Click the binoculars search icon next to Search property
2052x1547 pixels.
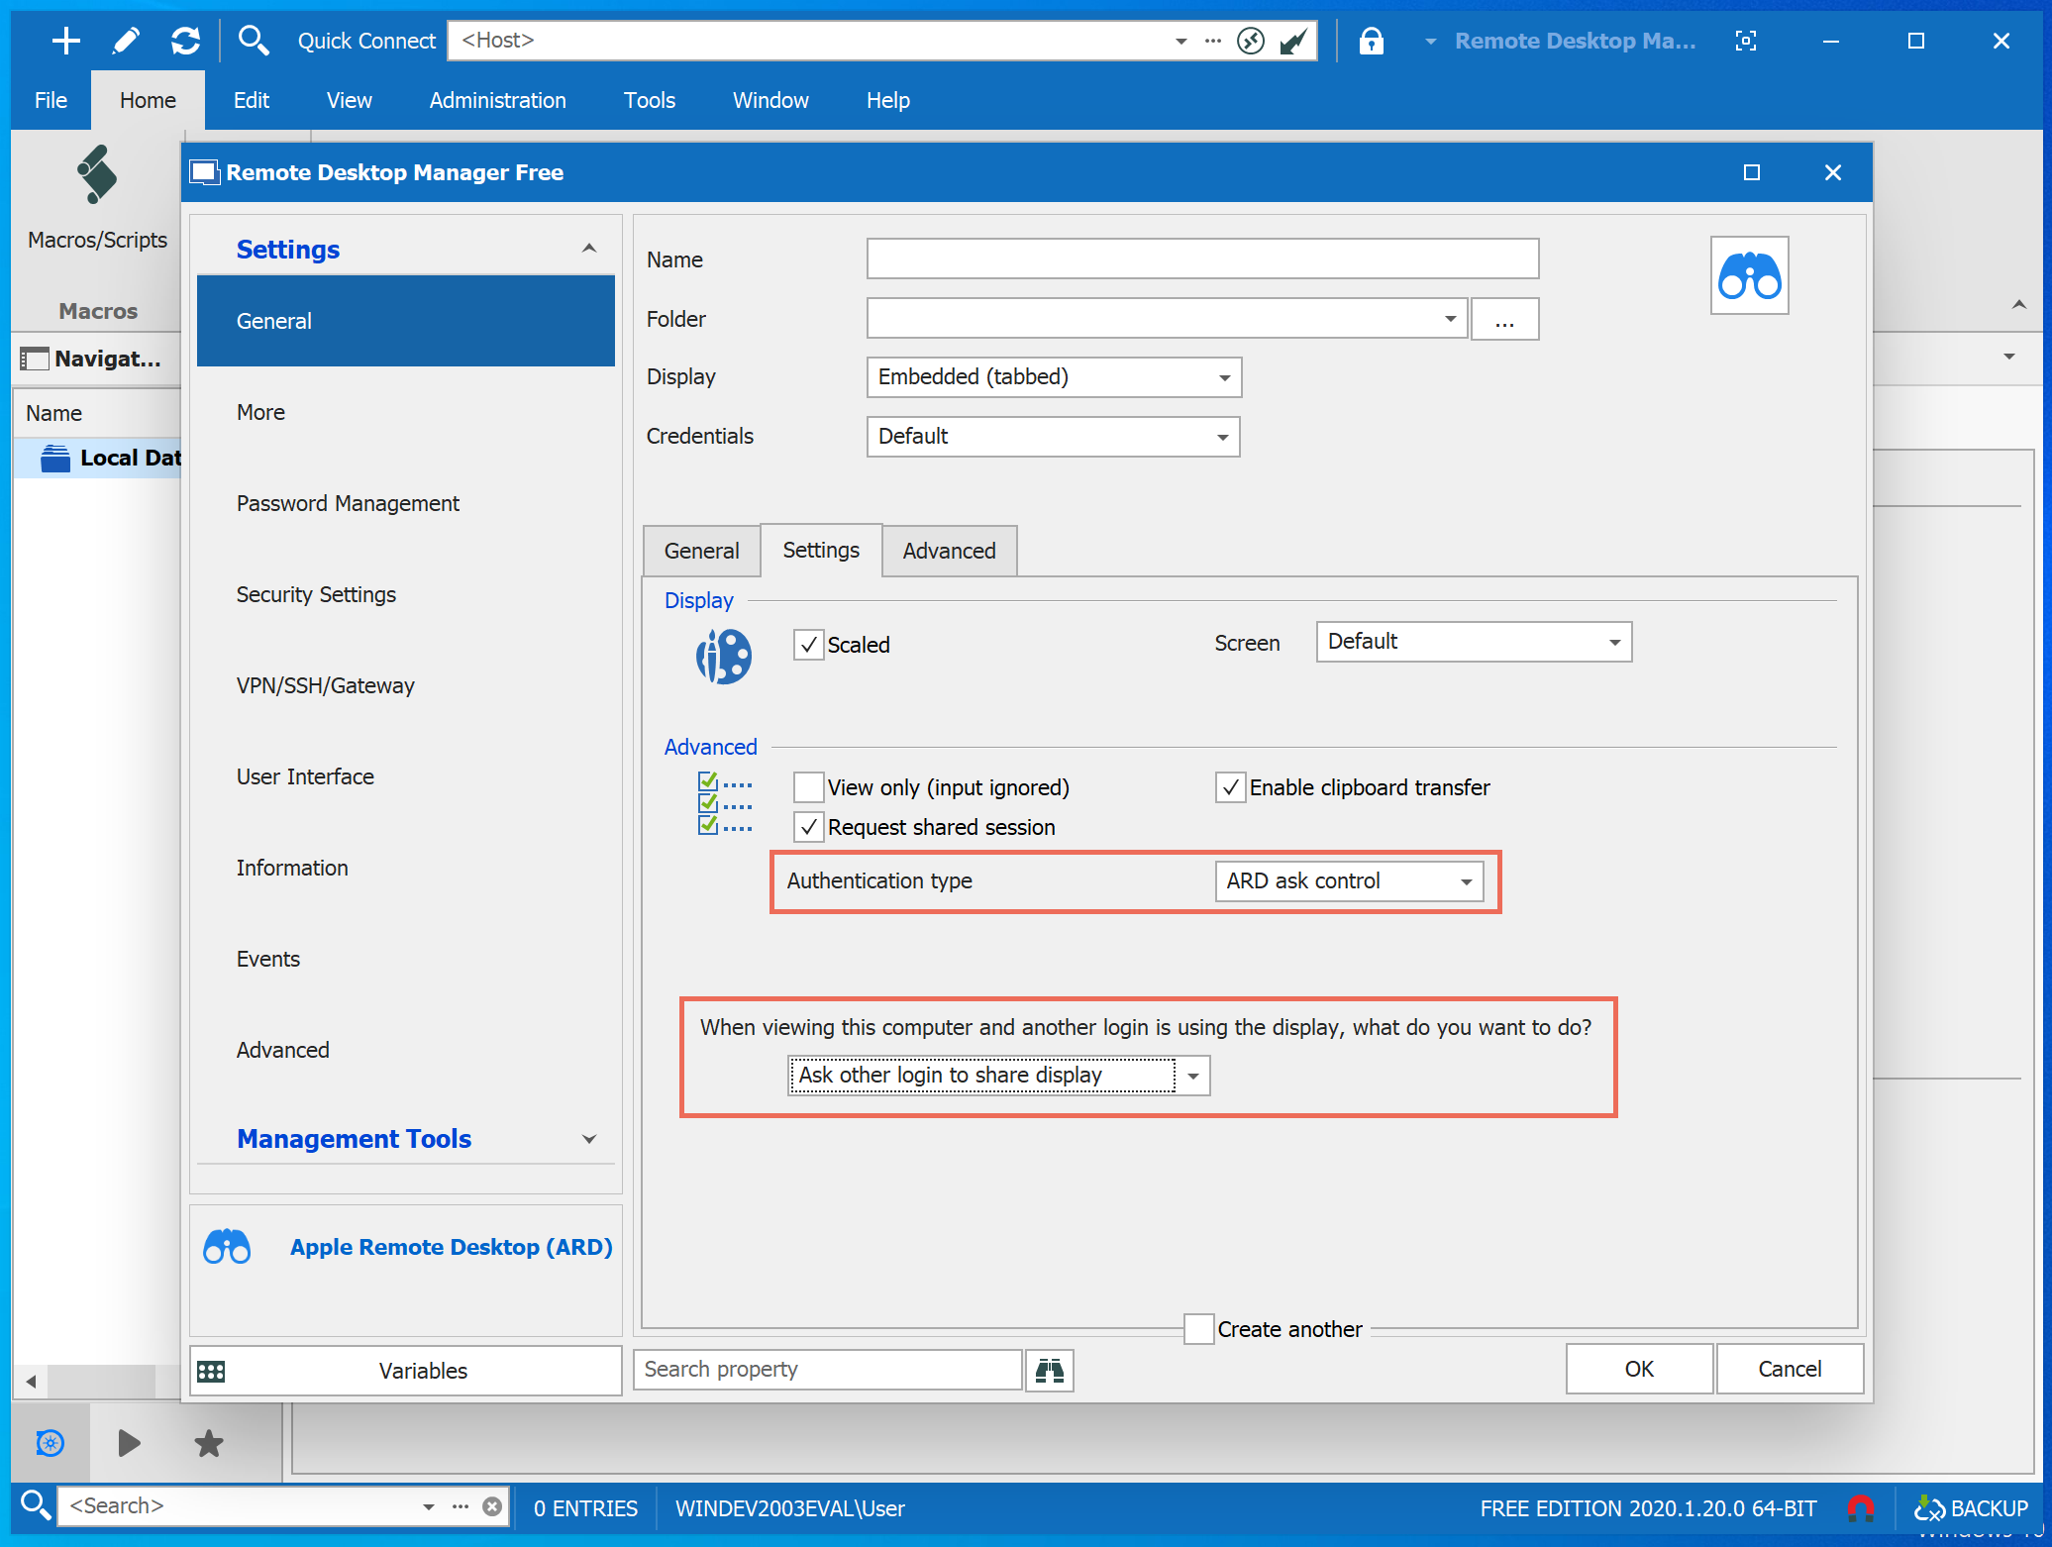pos(1049,1370)
